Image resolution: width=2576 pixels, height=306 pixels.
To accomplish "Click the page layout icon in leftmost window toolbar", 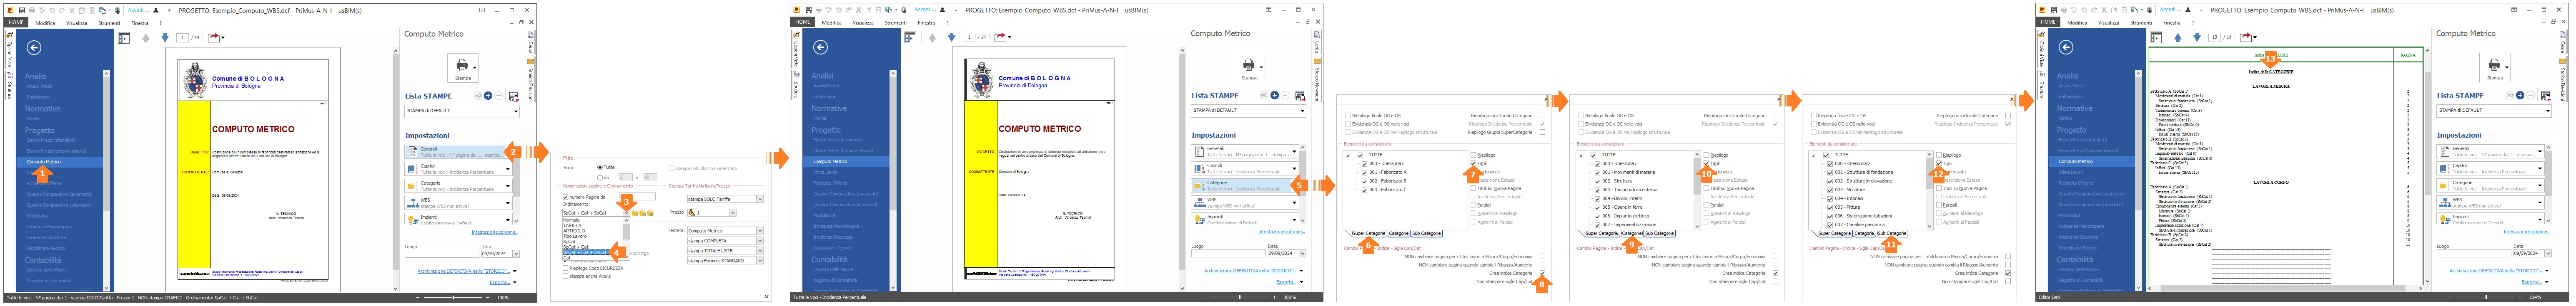I will coord(124,38).
